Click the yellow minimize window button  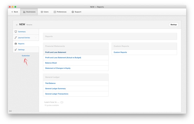[x=12, y=7]
